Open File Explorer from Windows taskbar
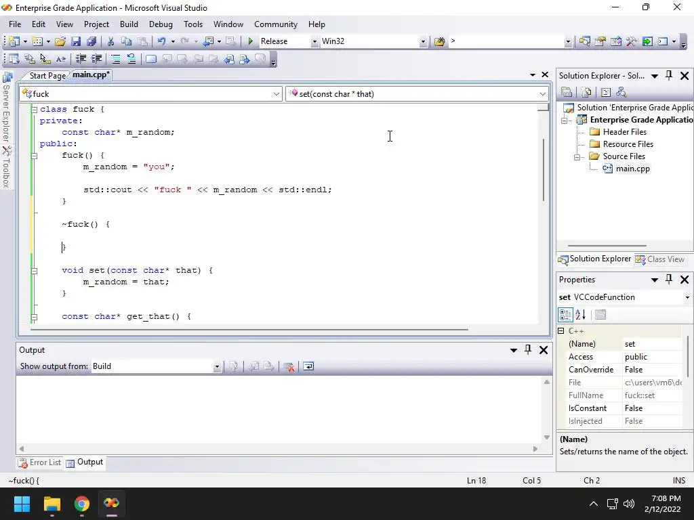This screenshot has height=520, width=694. (x=52, y=504)
